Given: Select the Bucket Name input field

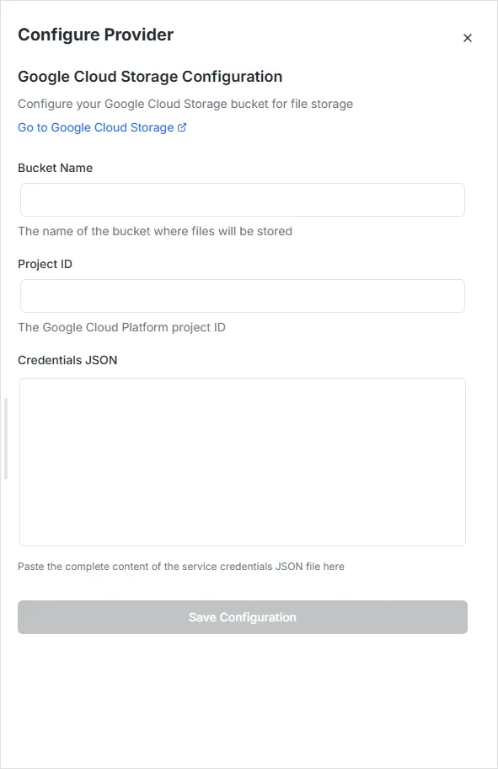Looking at the screenshot, I should click(x=242, y=200).
